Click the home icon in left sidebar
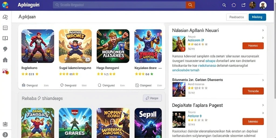This screenshot has width=276, height=138. click(x=5, y=60)
